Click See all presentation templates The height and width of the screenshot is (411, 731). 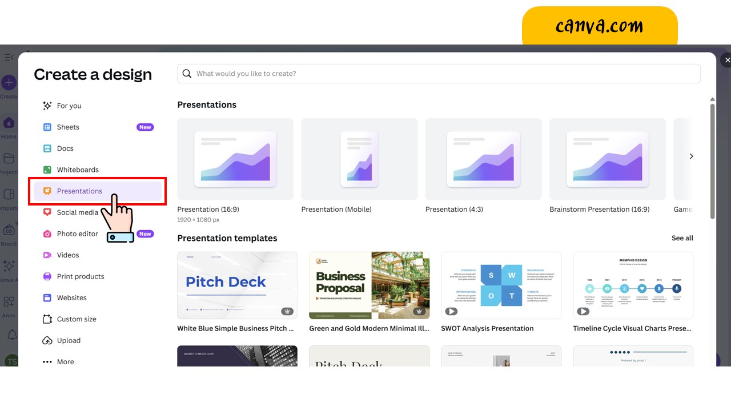(682, 238)
